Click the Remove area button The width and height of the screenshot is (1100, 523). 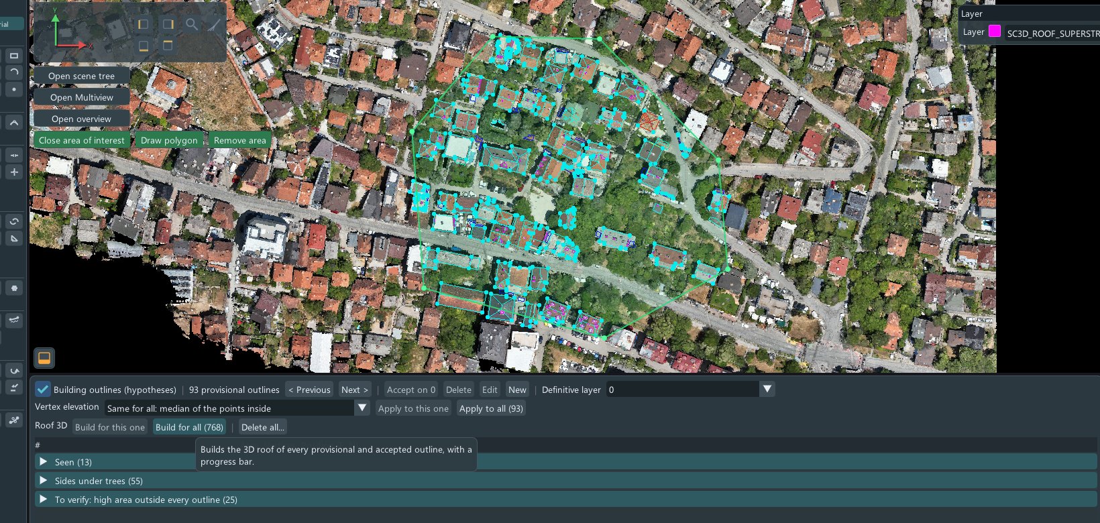(239, 140)
